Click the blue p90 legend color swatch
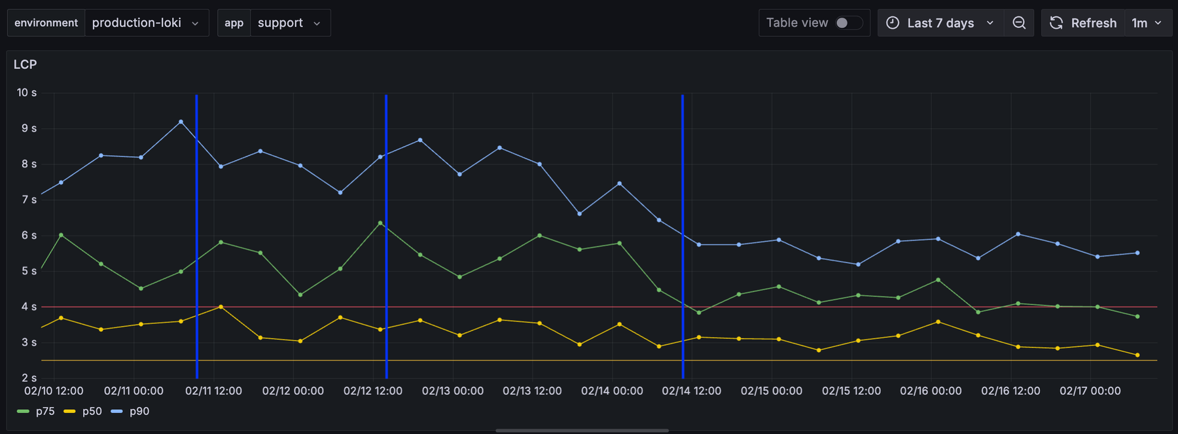The width and height of the screenshot is (1178, 434). pyautogui.click(x=117, y=411)
